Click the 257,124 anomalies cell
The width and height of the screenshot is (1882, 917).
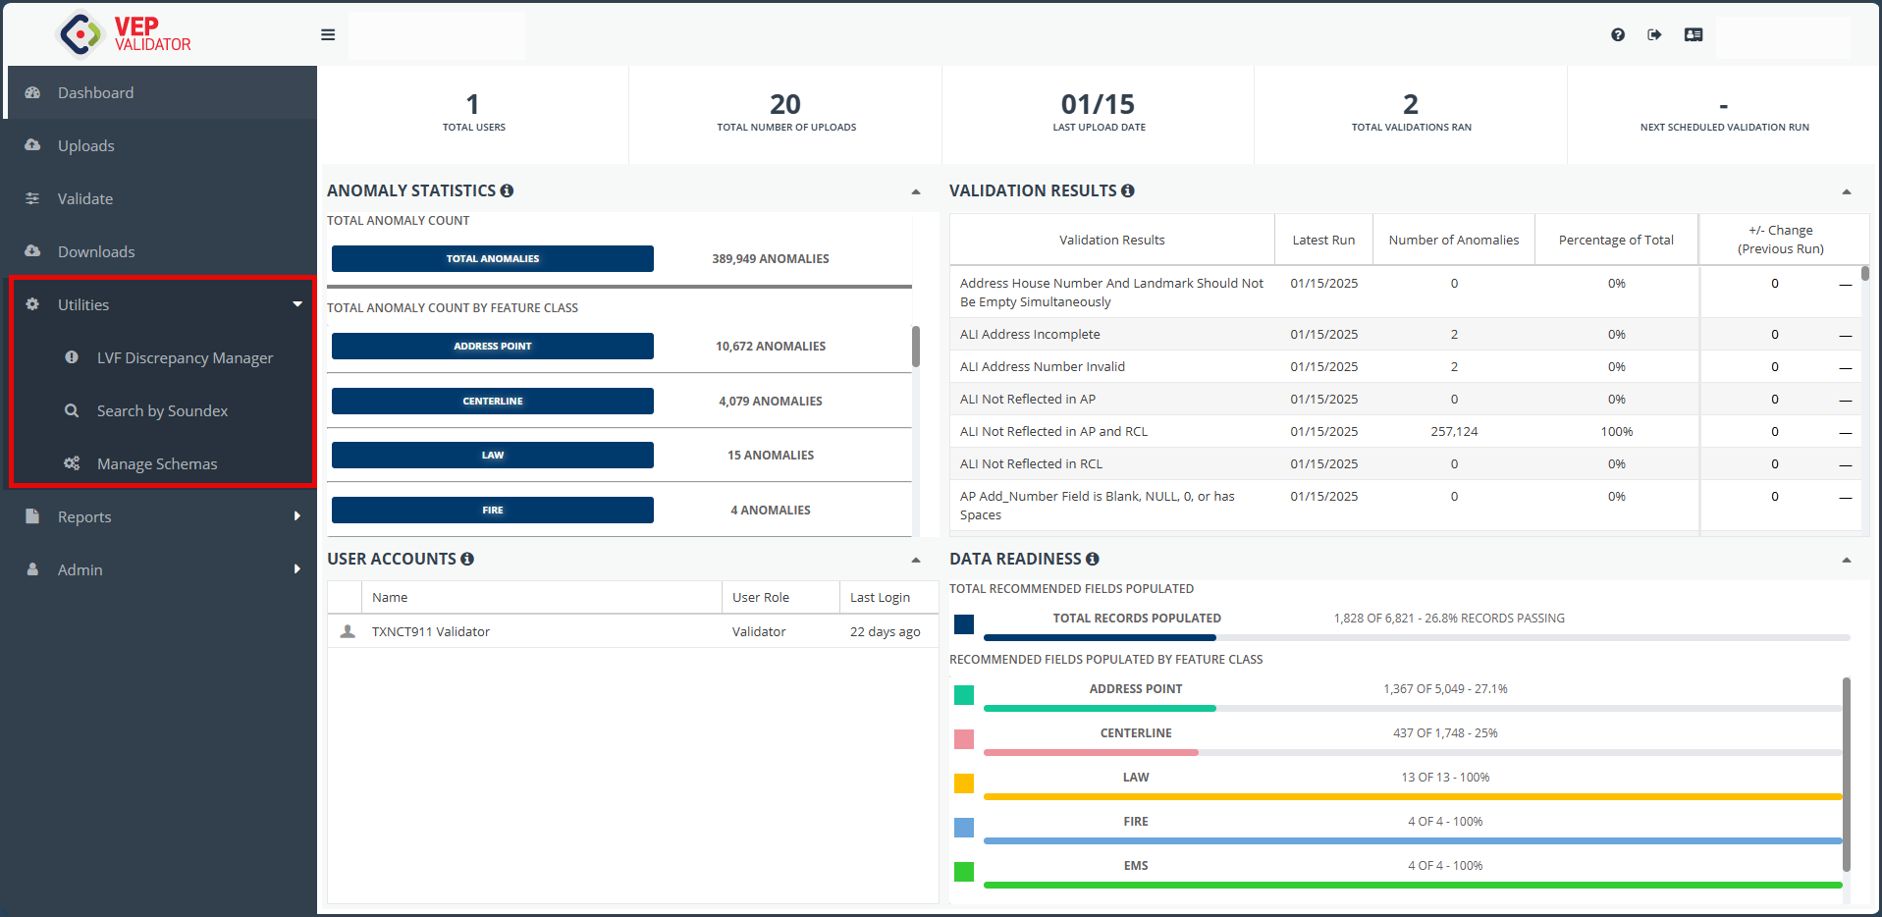(x=1454, y=431)
